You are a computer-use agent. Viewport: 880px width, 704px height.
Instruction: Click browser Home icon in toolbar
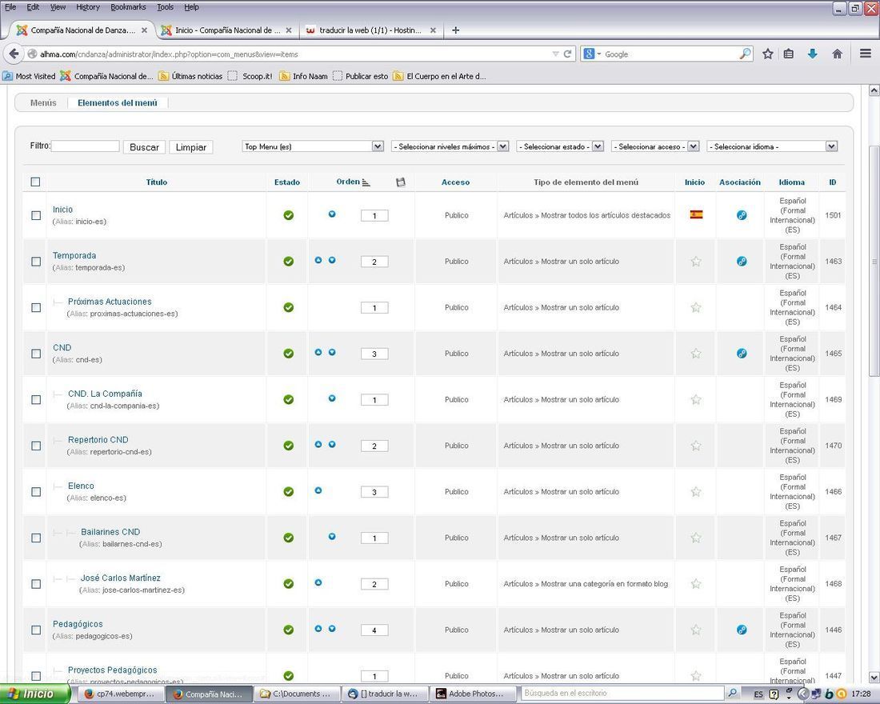click(838, 54)
